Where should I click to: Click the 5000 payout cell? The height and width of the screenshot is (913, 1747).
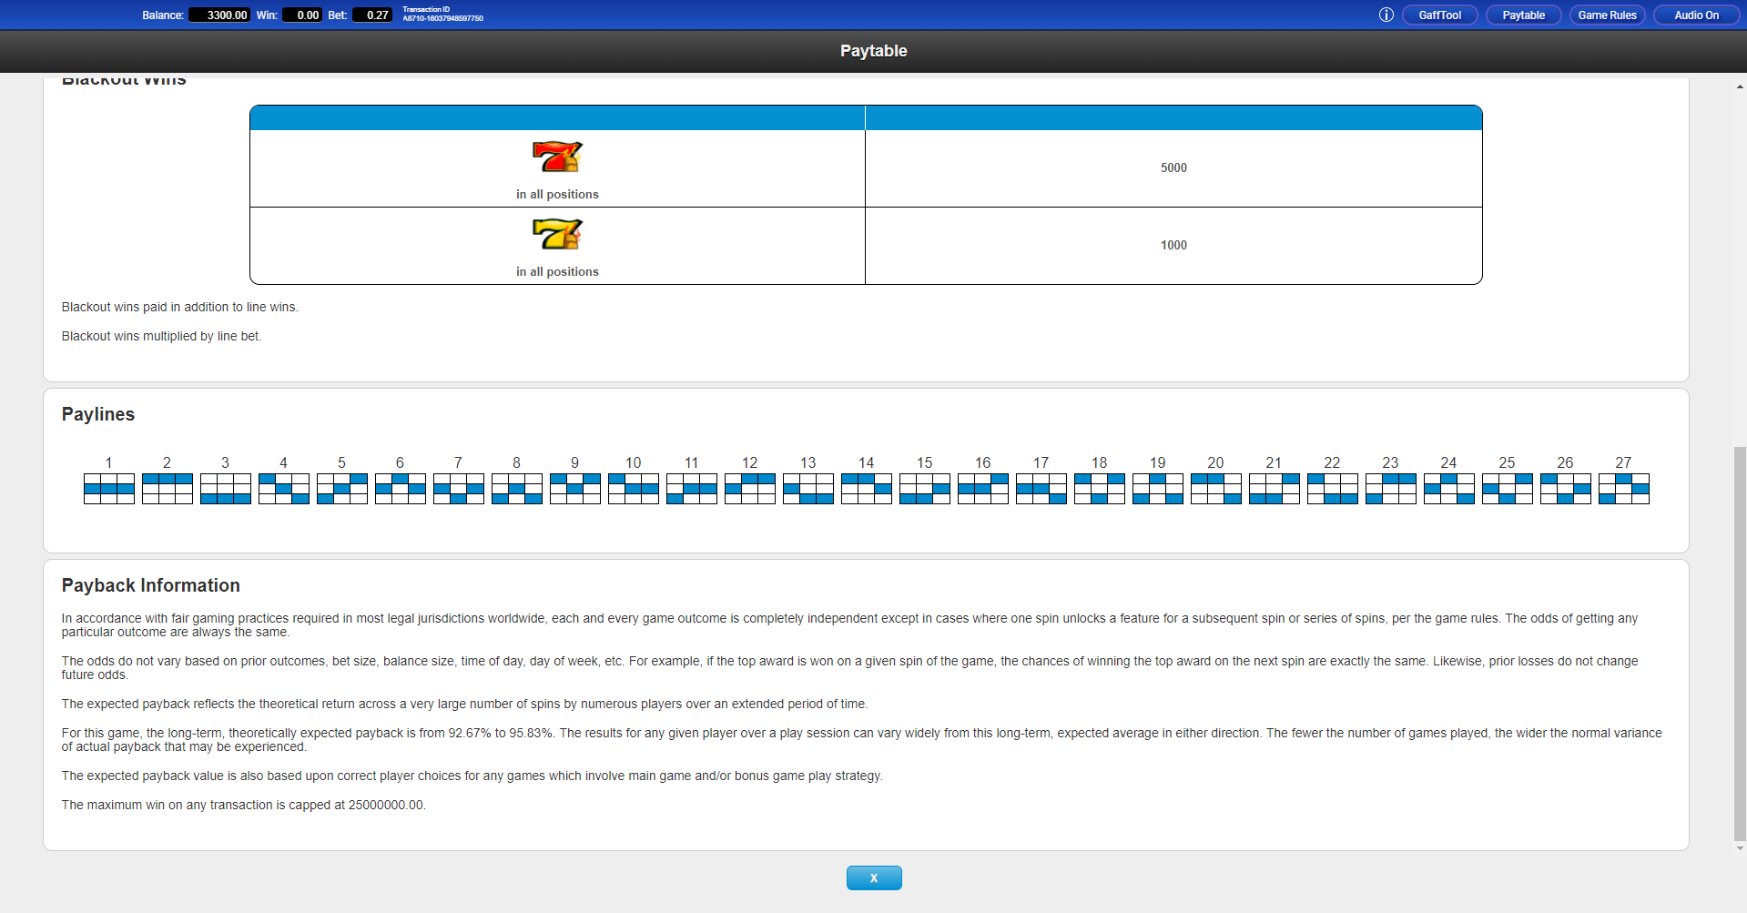[1173, 167]
